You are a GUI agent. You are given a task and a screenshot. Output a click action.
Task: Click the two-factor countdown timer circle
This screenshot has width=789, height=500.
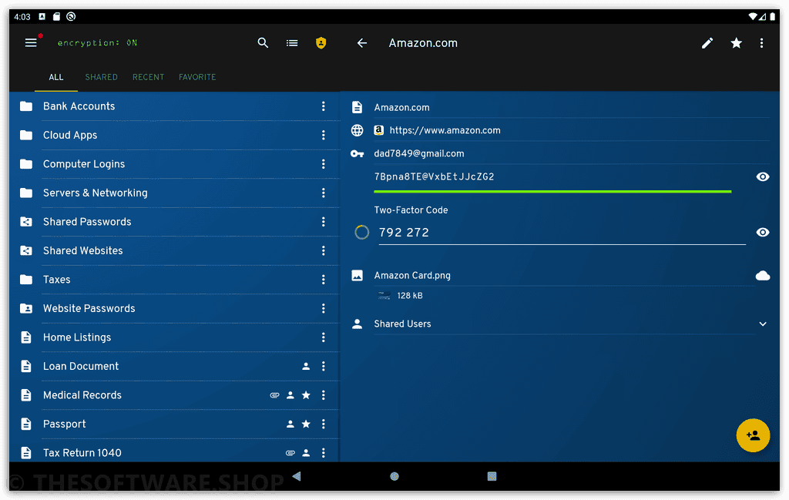(x=362, y=233)
